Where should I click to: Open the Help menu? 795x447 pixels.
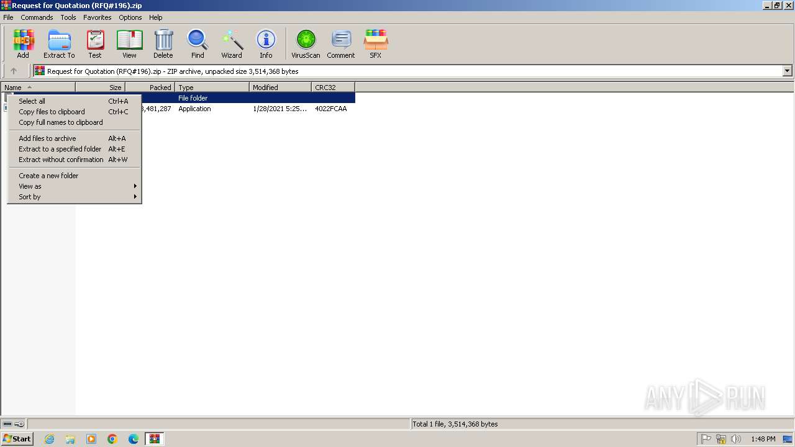(x=156, y=17)
